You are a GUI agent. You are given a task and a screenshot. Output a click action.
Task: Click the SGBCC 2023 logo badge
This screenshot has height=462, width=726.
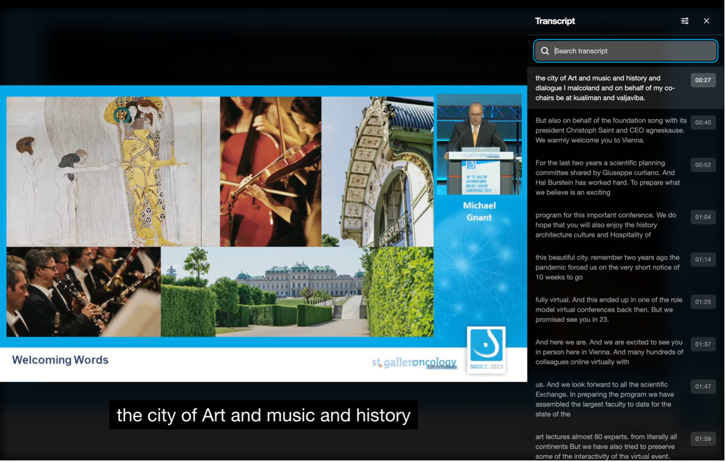tap(486, 350)
